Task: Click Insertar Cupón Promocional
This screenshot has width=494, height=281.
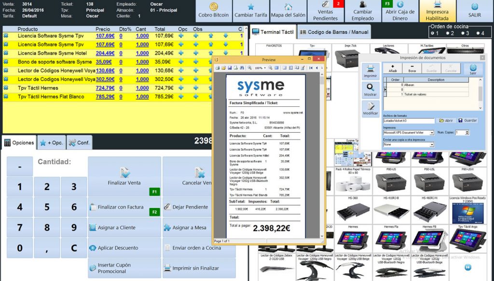Action: 124,268
